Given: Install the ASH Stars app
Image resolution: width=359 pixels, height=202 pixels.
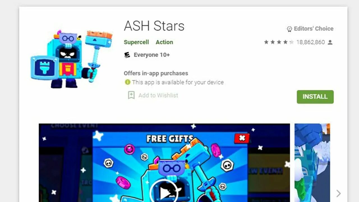Looking at the screenshot, I should (x=315, y=97).
